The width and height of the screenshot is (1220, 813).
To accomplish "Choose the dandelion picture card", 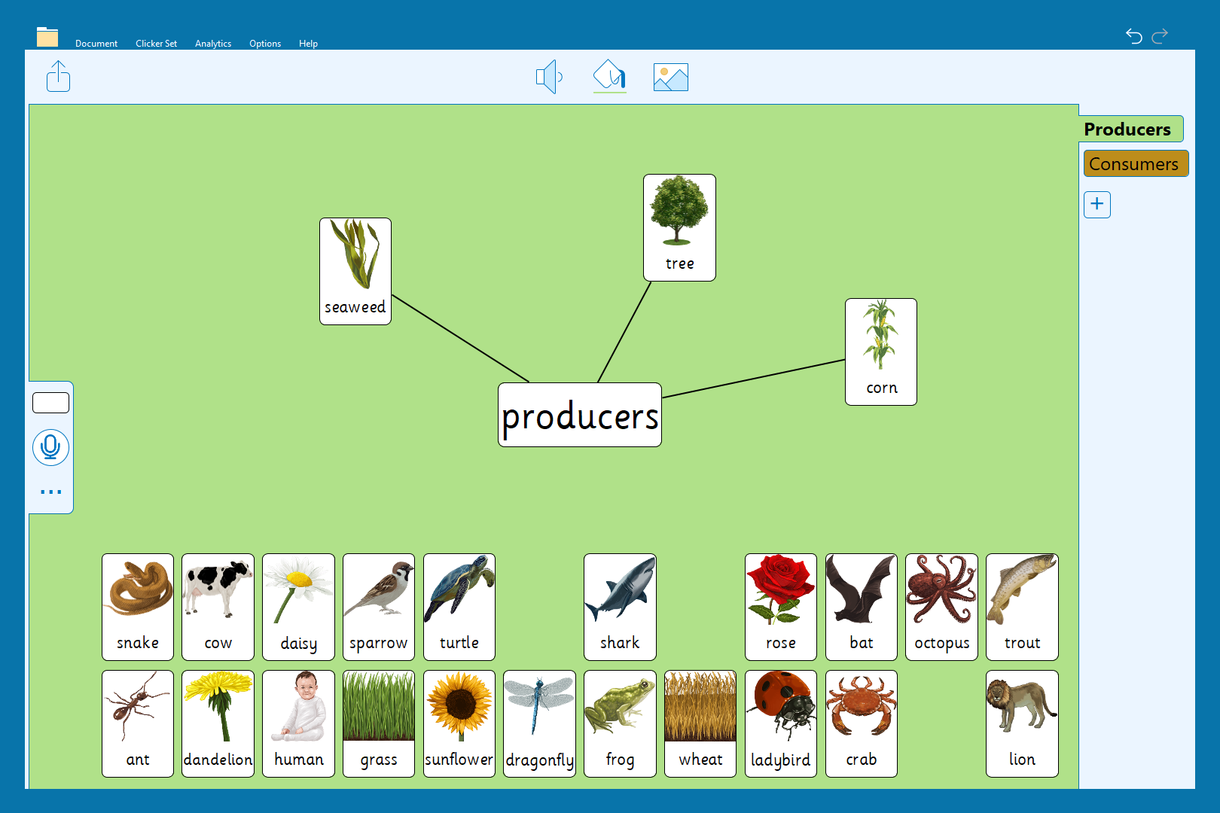I will 218,723.
